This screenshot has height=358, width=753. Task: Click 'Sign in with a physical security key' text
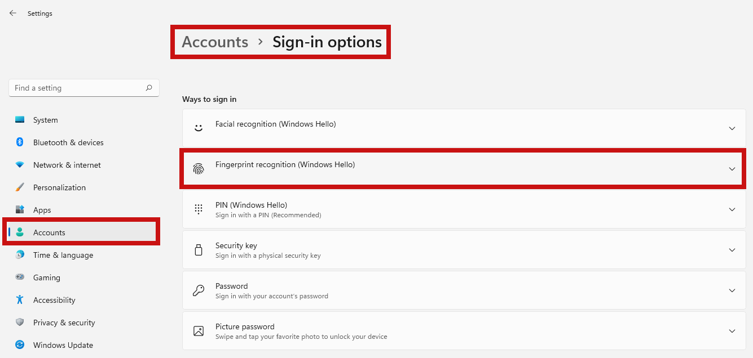pos(268,256)
